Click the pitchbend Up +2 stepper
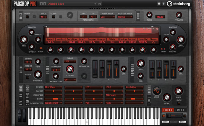 [x=93, y=17]
